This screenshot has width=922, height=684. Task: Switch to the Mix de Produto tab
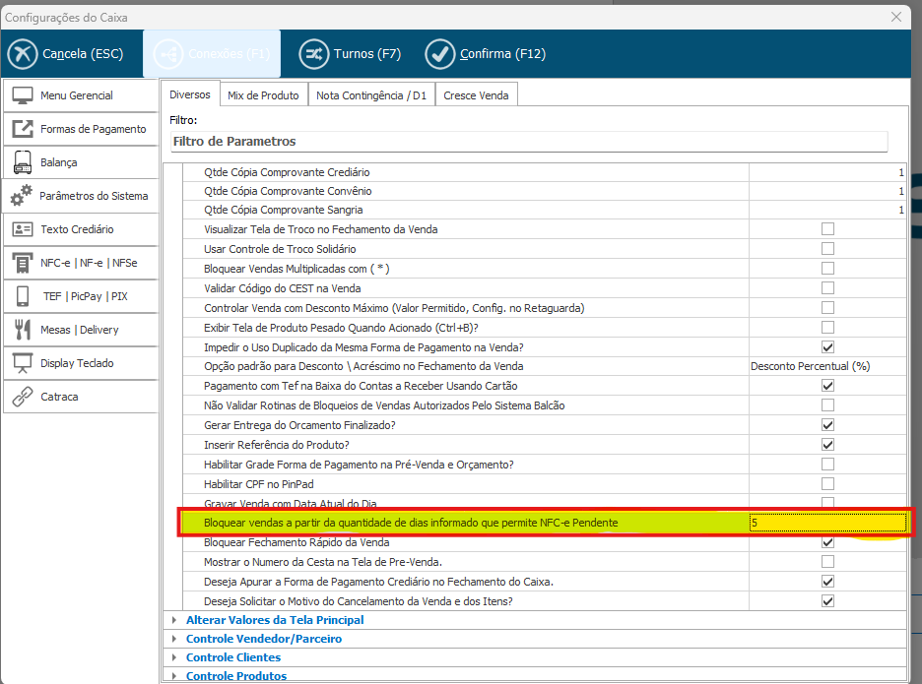click(263, 94)
